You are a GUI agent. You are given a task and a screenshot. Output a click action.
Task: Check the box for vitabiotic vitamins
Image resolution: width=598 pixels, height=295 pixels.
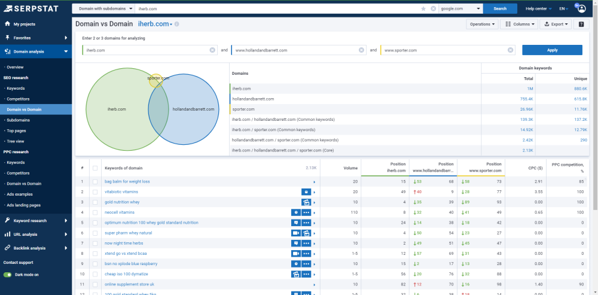95,192
